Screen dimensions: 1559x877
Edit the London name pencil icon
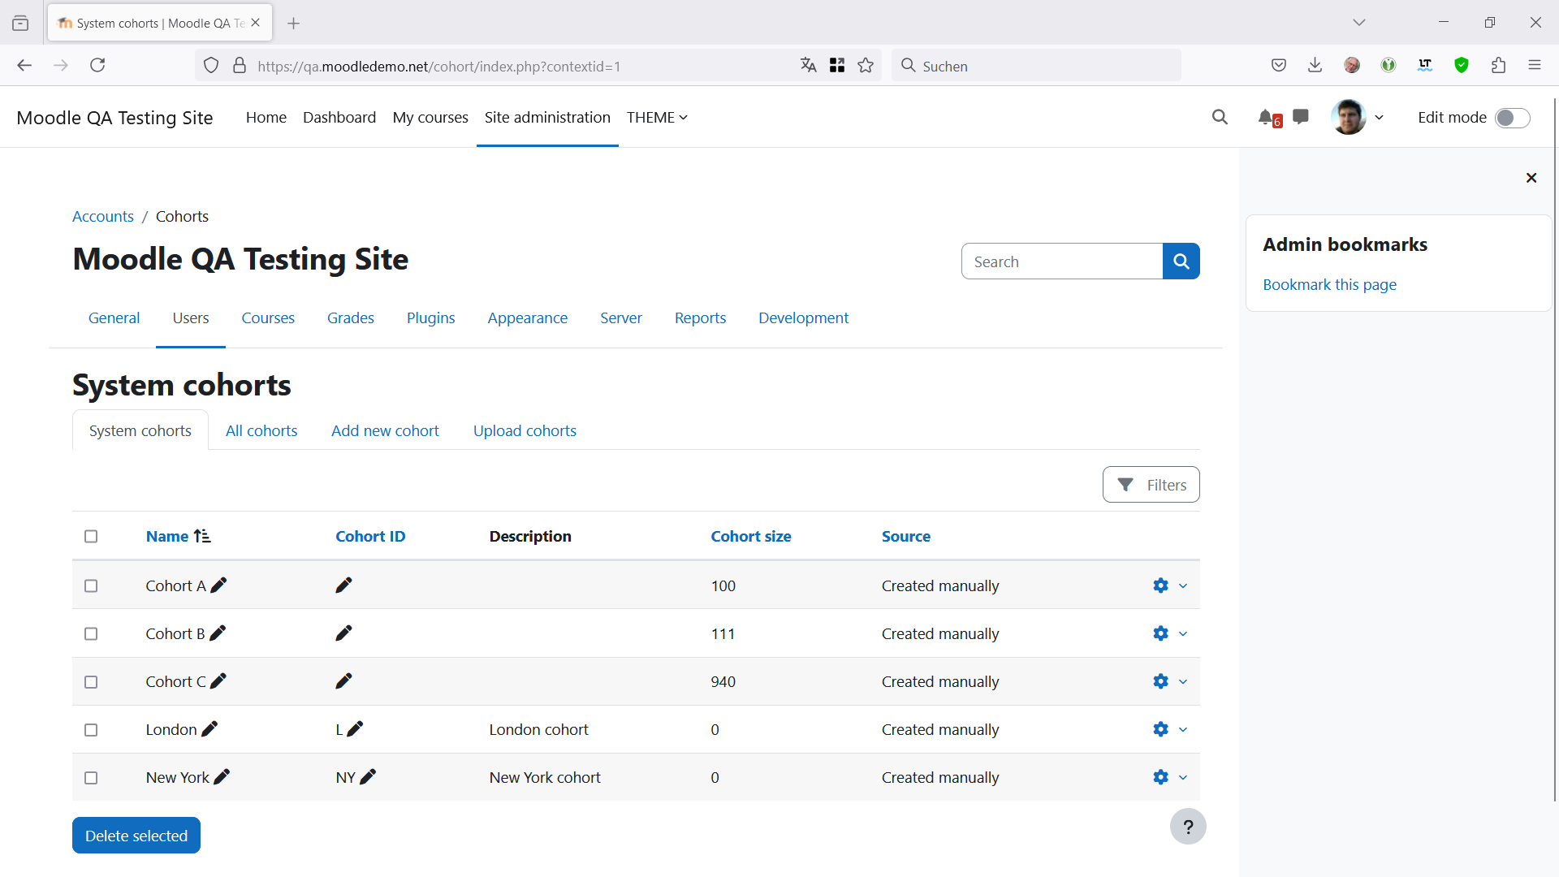(x=209, y=729)
